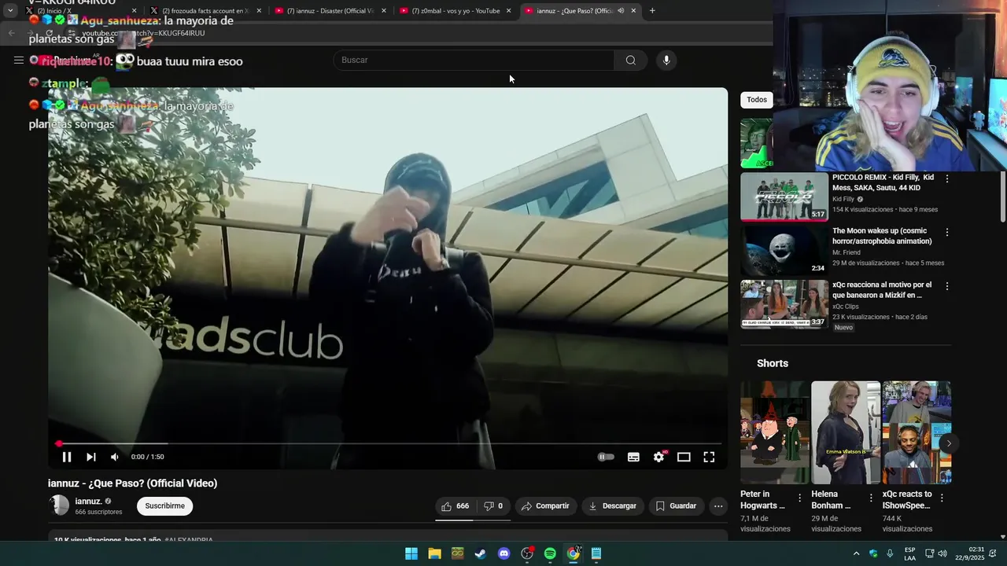The width and height of the screenshot is (1007, 566).
Task: Open options for Helena Bonham short
Action: [871, 498]
